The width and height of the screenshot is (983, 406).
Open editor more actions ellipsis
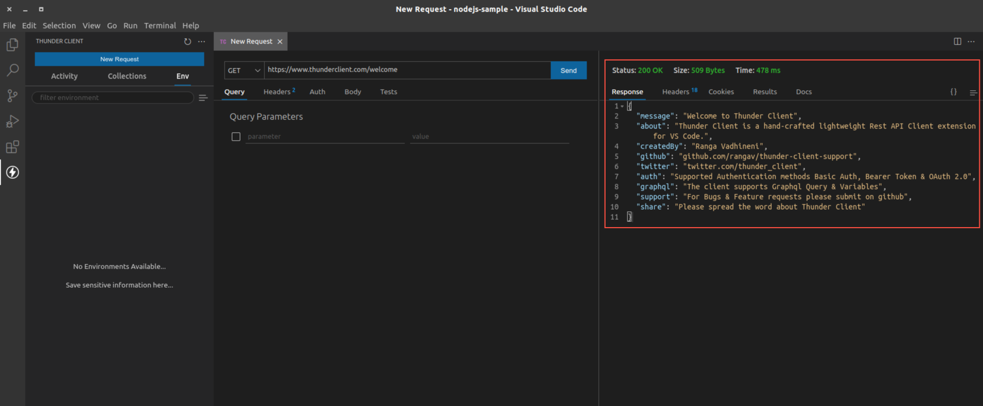pyautogui.click(x=971, y=41)
